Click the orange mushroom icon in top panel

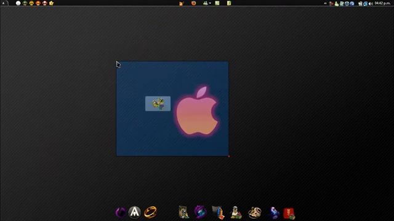(x=38, y=3)
